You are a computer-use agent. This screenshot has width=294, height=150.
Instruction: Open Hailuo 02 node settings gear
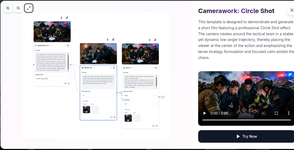(x=114, y=68)
